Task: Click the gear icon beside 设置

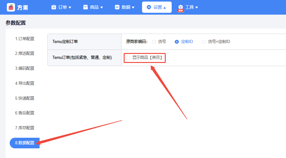Action: point(149,7)
